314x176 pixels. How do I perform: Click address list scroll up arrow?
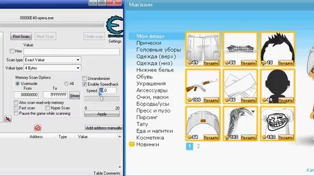tap(120, 137)
